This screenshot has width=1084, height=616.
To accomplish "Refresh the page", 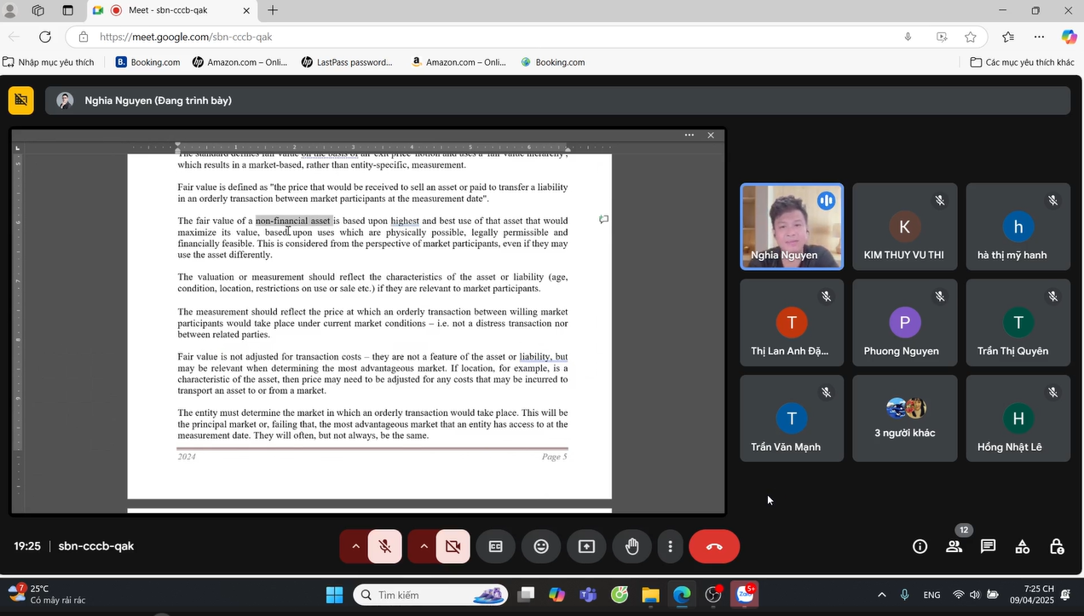I will 45,37.
